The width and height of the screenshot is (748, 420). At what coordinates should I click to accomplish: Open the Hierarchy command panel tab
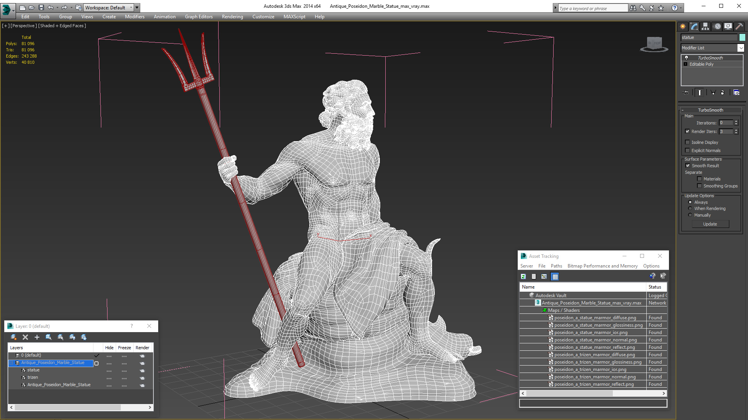(705, 26)
